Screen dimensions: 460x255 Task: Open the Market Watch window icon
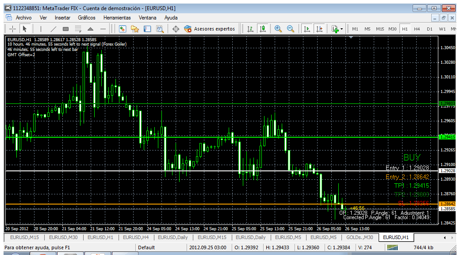tap(123, 29)
